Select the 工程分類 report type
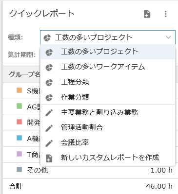Screen dimensions: 178x194 click(x=108, y=82)
